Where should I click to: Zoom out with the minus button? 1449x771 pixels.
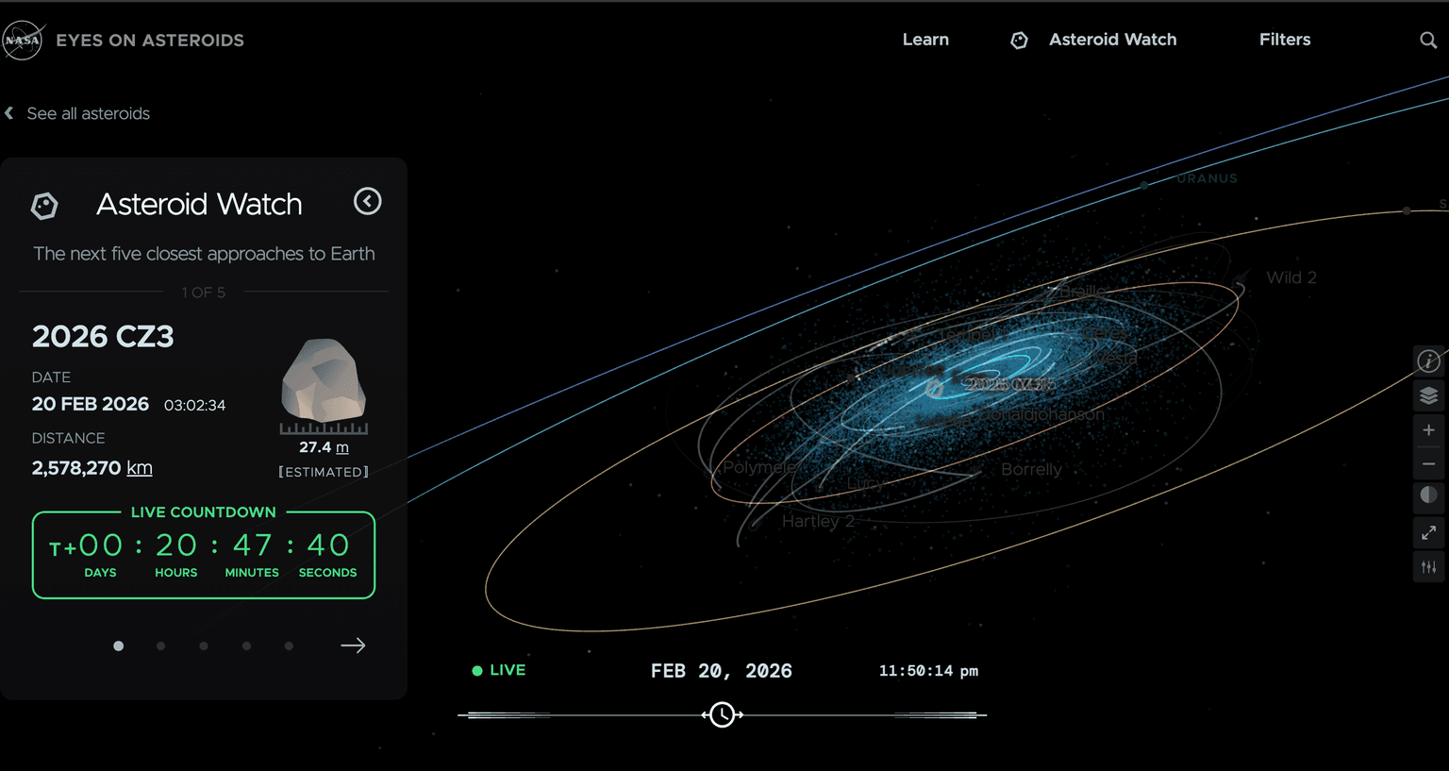pos(1428,463)
